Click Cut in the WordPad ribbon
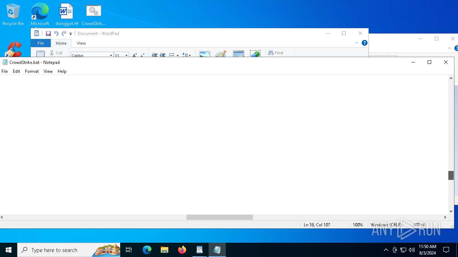Image resolution: width=458 pixels, height=257 pixels. [56, 53]
